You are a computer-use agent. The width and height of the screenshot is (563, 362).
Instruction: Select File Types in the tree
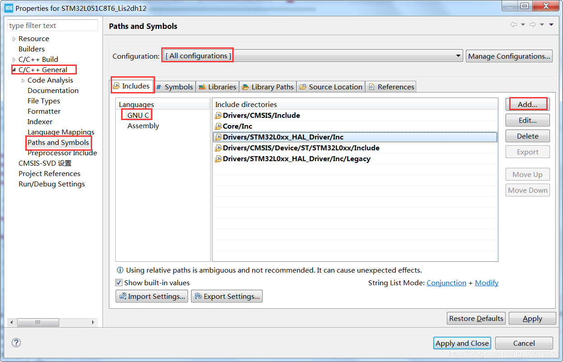[44, 101]
